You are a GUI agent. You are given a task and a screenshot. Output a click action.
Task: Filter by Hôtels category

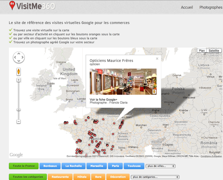(x=82, y=177)
